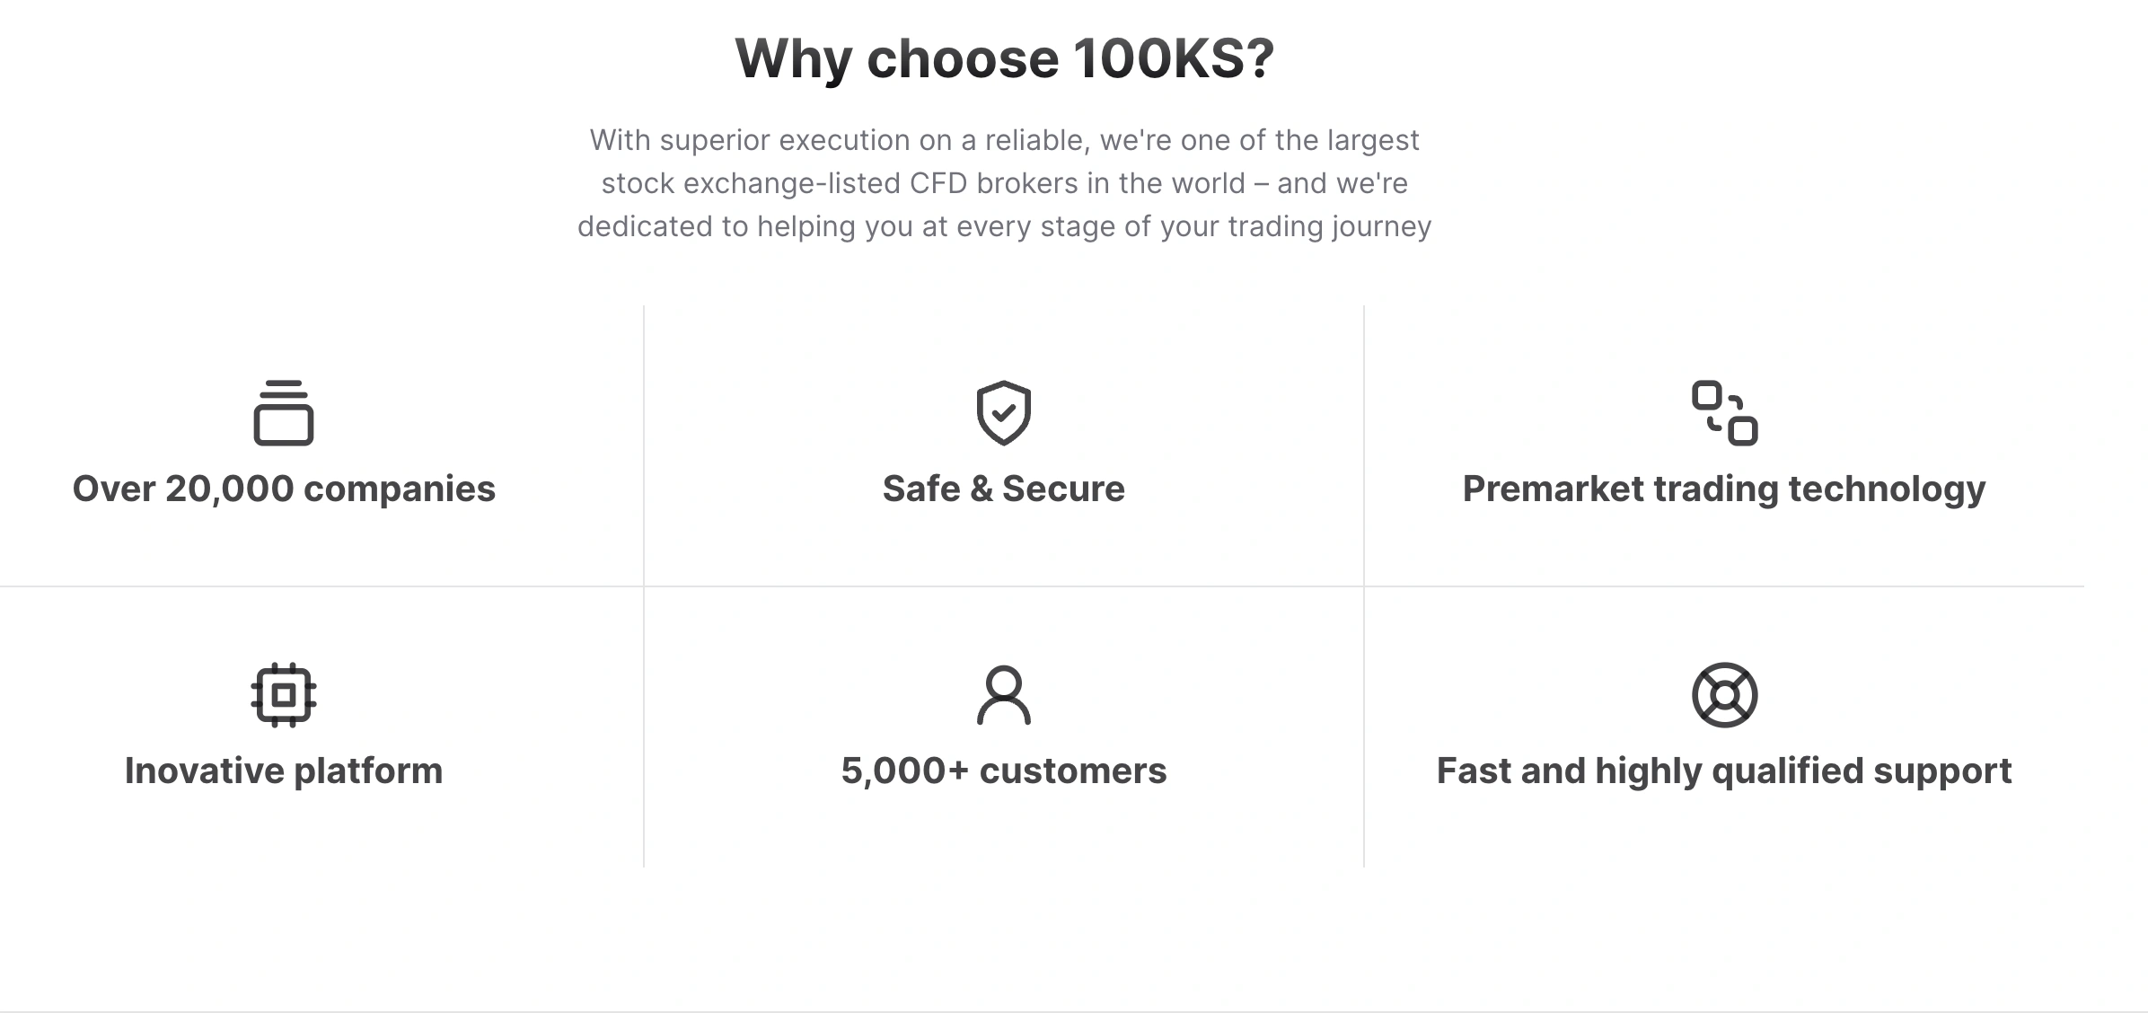This screenshot has width=2148, height=1013.
Task: Click the processor chip icon for platform
Action: point(284,695)
